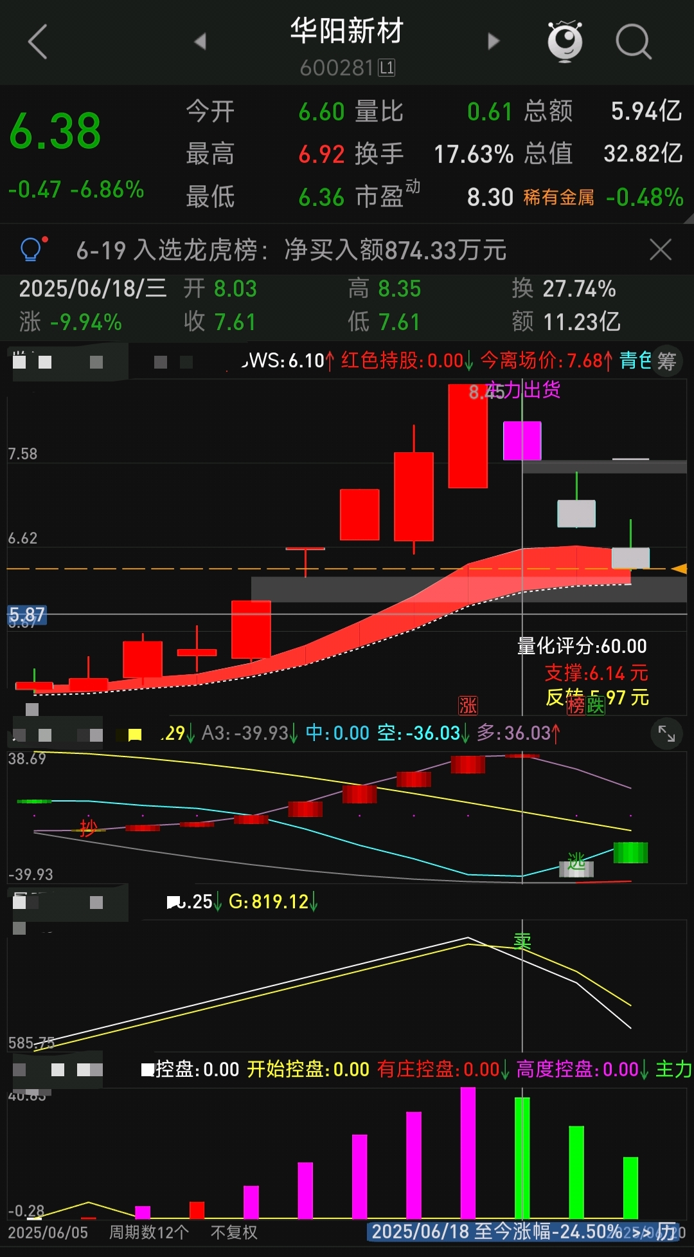Select the magenta 主力出货 candlestick
694x1257 pixels.
click(522, 441)
